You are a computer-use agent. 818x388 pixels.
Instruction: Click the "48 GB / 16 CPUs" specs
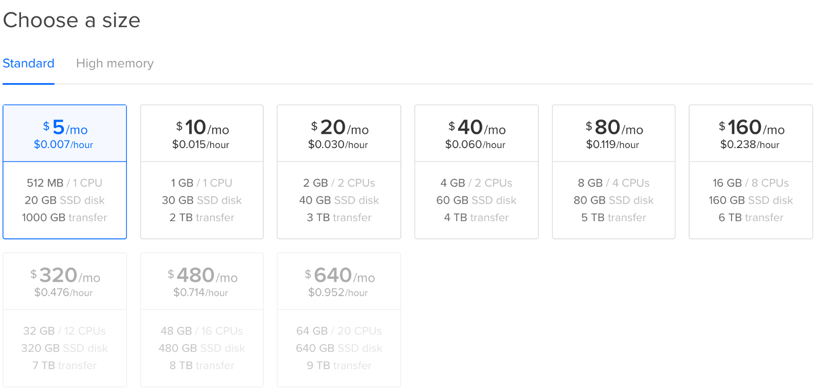(x=202, y=331)
